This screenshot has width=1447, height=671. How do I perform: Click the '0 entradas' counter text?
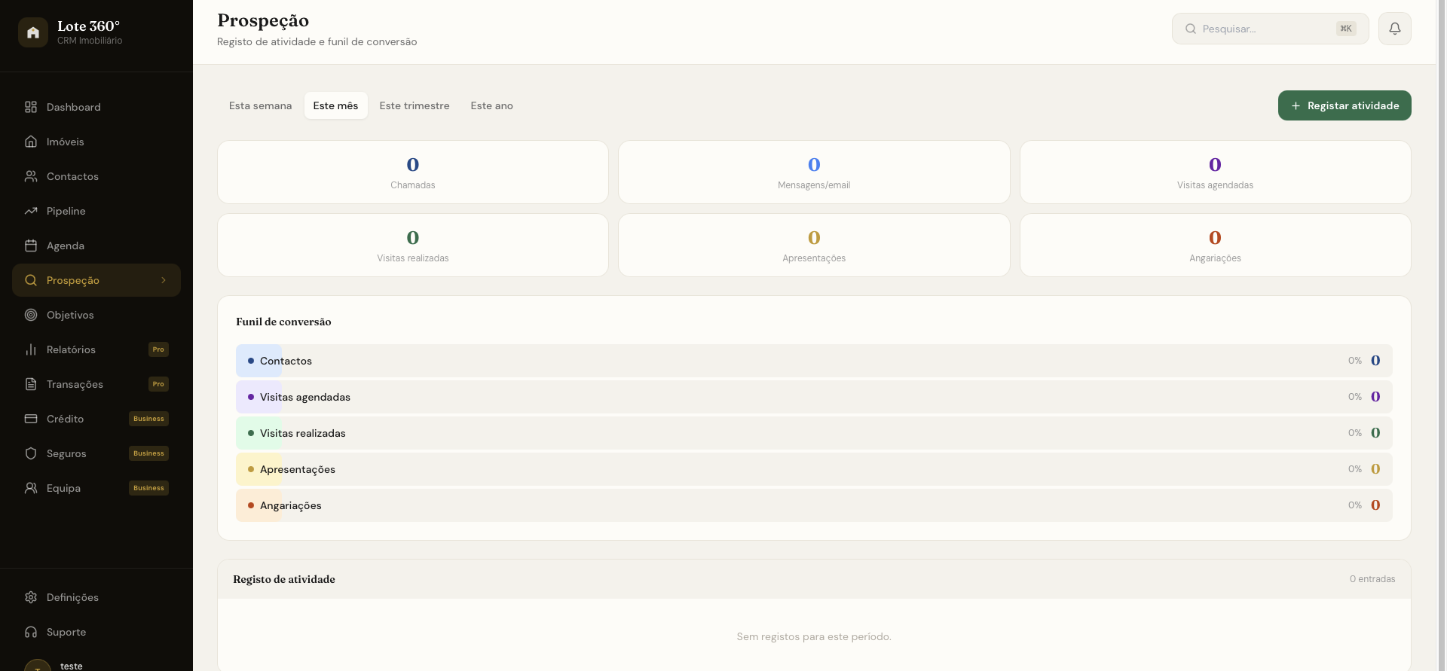pos(1372,579)
